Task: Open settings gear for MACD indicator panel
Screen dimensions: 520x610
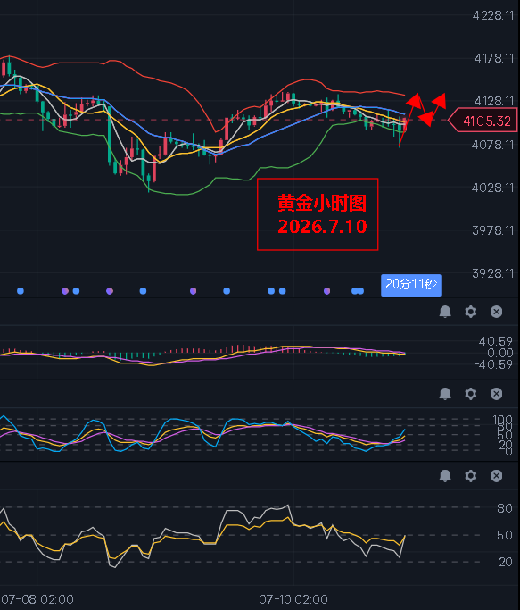Action: coord(471,312)
